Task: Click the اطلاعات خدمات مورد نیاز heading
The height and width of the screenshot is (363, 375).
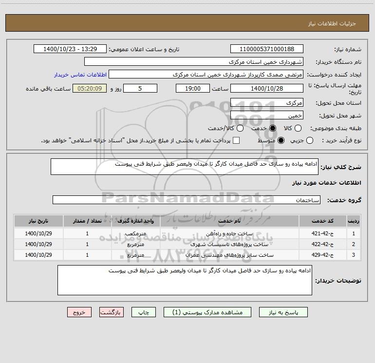Action: pyautogui.click(x=326, y=183)
